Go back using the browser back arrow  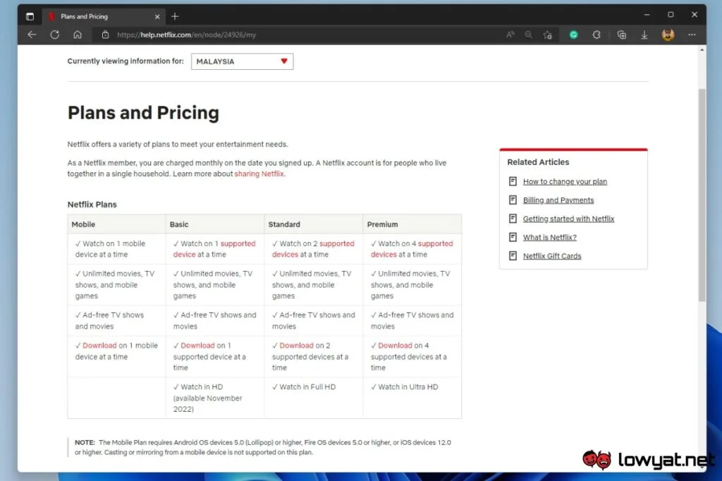tap(32, 35)
